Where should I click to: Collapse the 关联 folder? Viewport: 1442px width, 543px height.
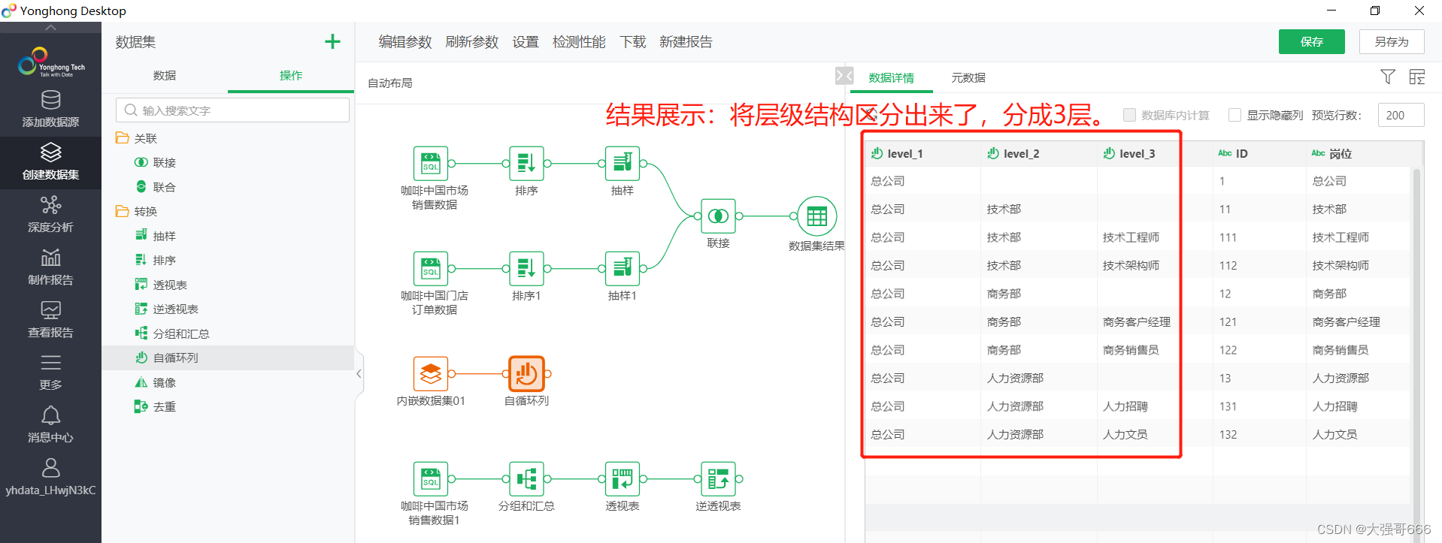tap(122, 138)
